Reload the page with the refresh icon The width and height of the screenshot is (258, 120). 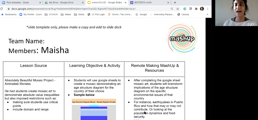(1, 9)
